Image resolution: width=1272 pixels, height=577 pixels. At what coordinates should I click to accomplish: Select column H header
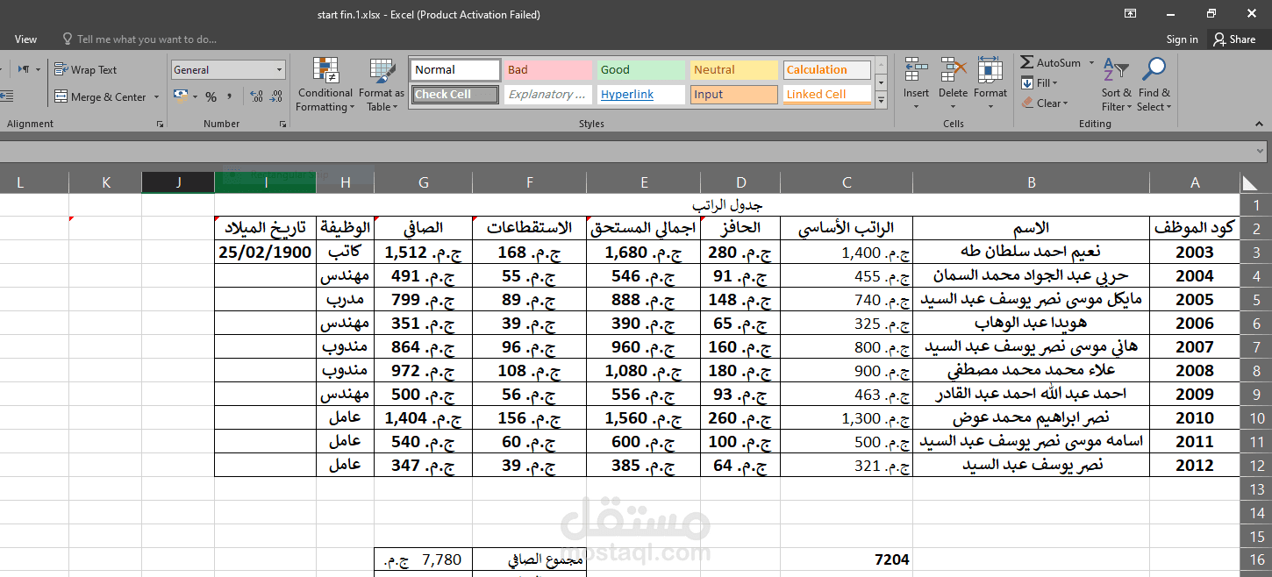(345, 182)
